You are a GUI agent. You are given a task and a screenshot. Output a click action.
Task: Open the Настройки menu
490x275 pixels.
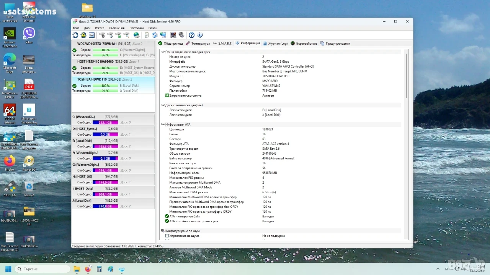(x=136, y=28)
